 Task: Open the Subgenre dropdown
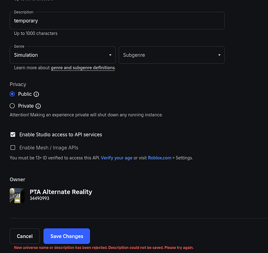[x=172, y=55]
